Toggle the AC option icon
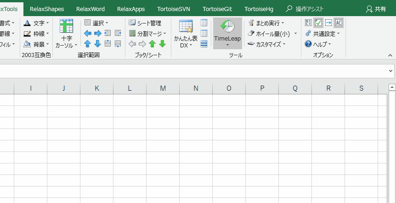Screen dimensions: 396x203 [339, 23]
